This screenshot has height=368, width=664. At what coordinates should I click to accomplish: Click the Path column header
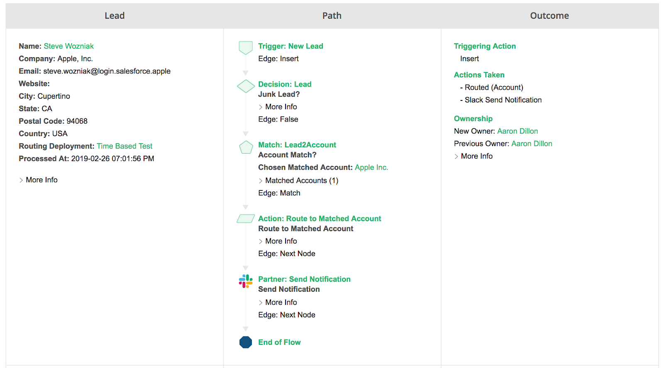point(332,16)
